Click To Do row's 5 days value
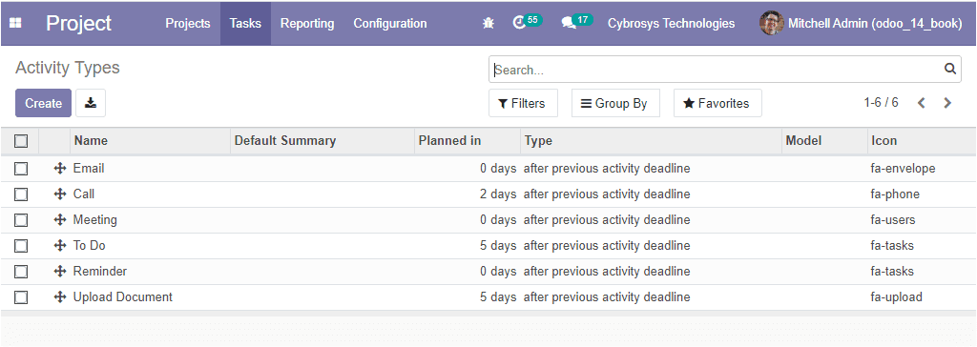This screenshot has height=347, width=977. tap(498, 245)
